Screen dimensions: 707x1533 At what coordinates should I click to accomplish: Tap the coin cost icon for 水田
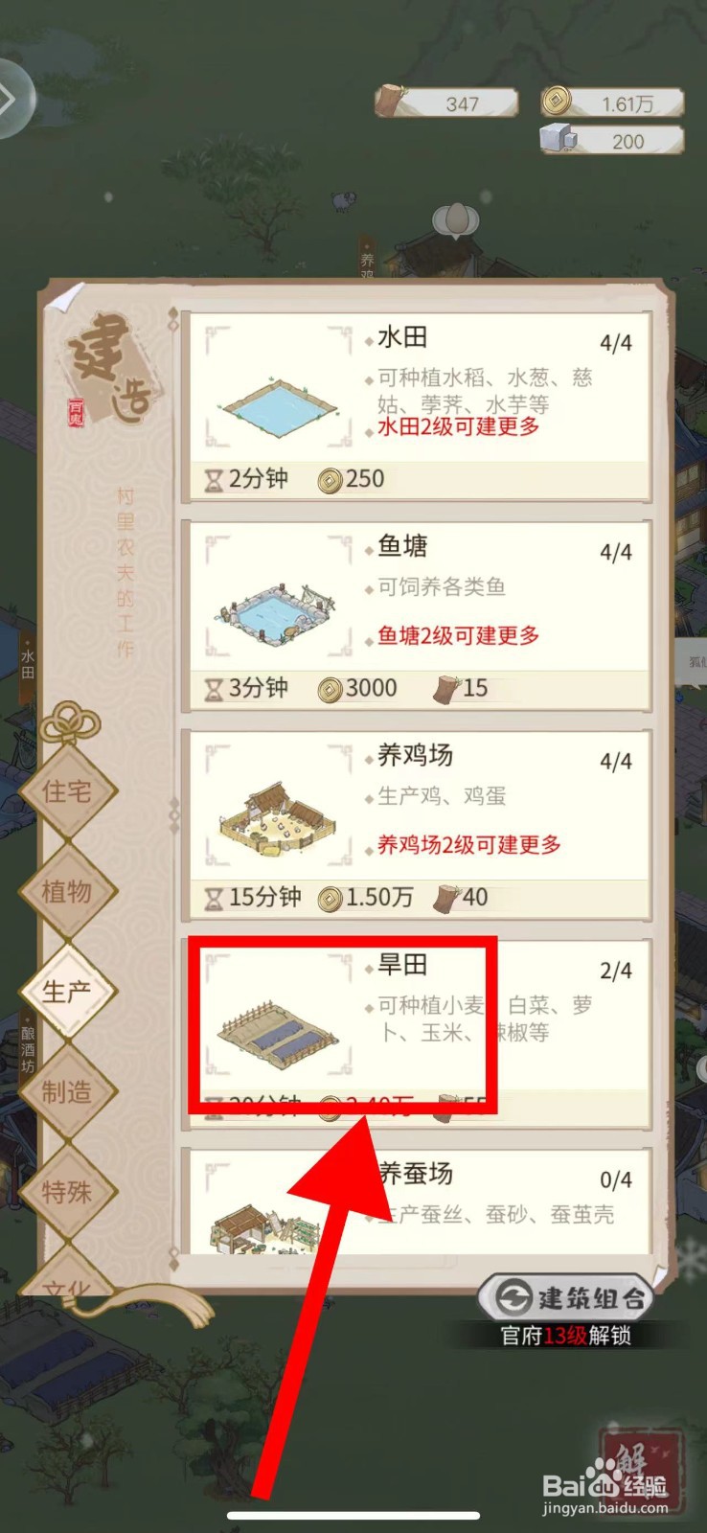[330, 479]
